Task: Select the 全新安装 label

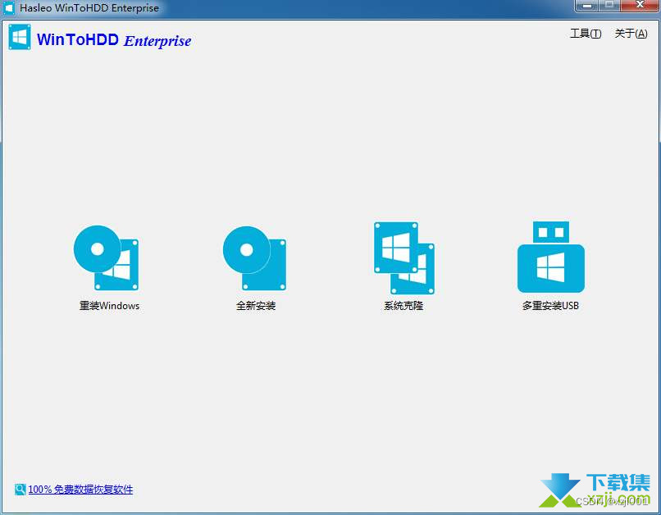Action: click(256, 306)
